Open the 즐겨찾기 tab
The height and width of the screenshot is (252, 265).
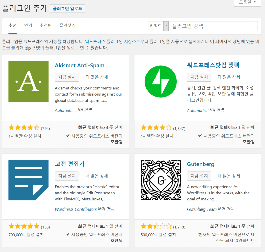pos(67,25)
